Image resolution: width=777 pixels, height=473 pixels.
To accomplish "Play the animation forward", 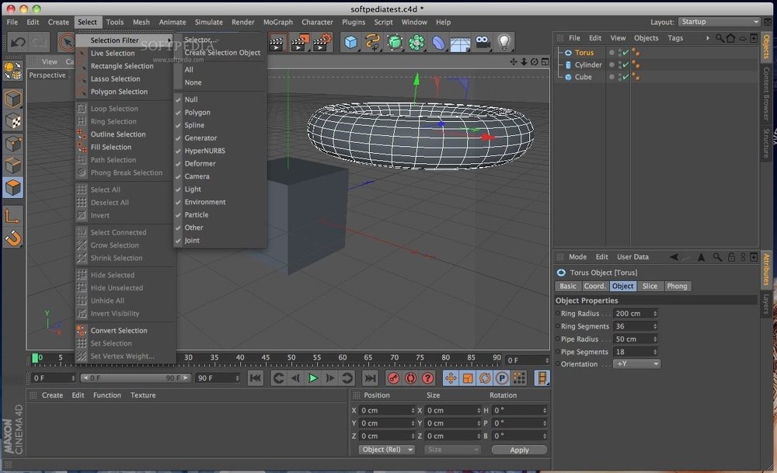I will [313, 378].
